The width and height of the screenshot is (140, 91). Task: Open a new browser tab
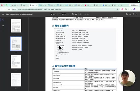(121, 5)
